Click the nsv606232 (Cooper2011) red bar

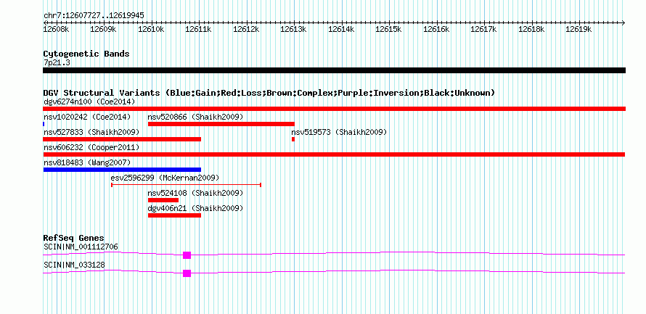pos(334,154)
